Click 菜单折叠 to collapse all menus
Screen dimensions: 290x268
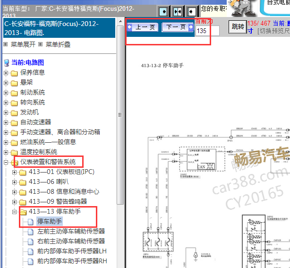click(58, 44)
